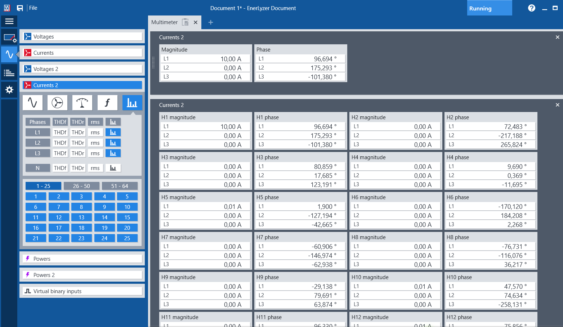Toggle THDr for phase L2

pyautogui.click(x=78, y=143)
